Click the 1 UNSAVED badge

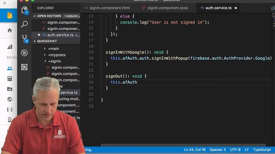click(x=72, y=16)
